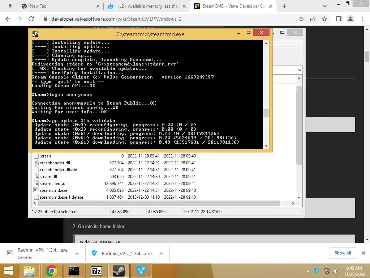This screenshot has width=370, height=278.
Task: Open Command Prompt taskbar icon
Action: tap(74, 271)
